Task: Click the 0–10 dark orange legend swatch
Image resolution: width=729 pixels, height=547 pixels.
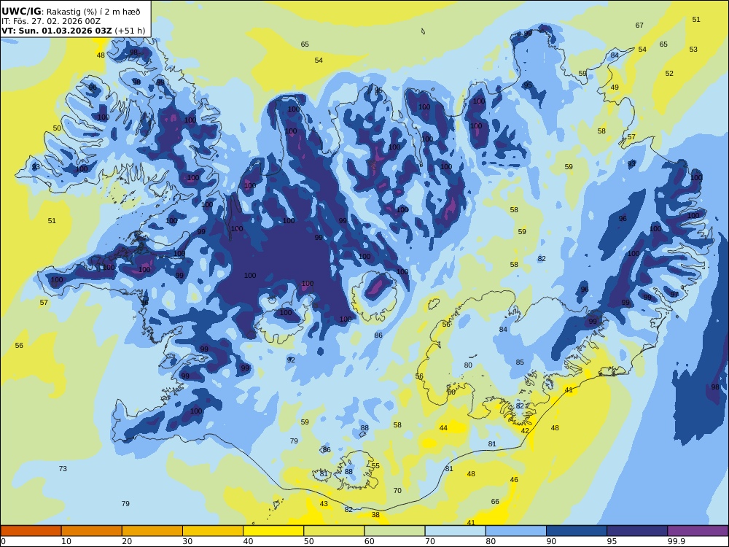Action: (x=31, y=531)
